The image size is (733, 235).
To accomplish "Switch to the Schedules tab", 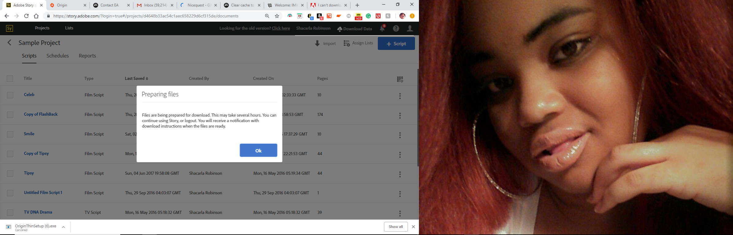I will [58, 56].
